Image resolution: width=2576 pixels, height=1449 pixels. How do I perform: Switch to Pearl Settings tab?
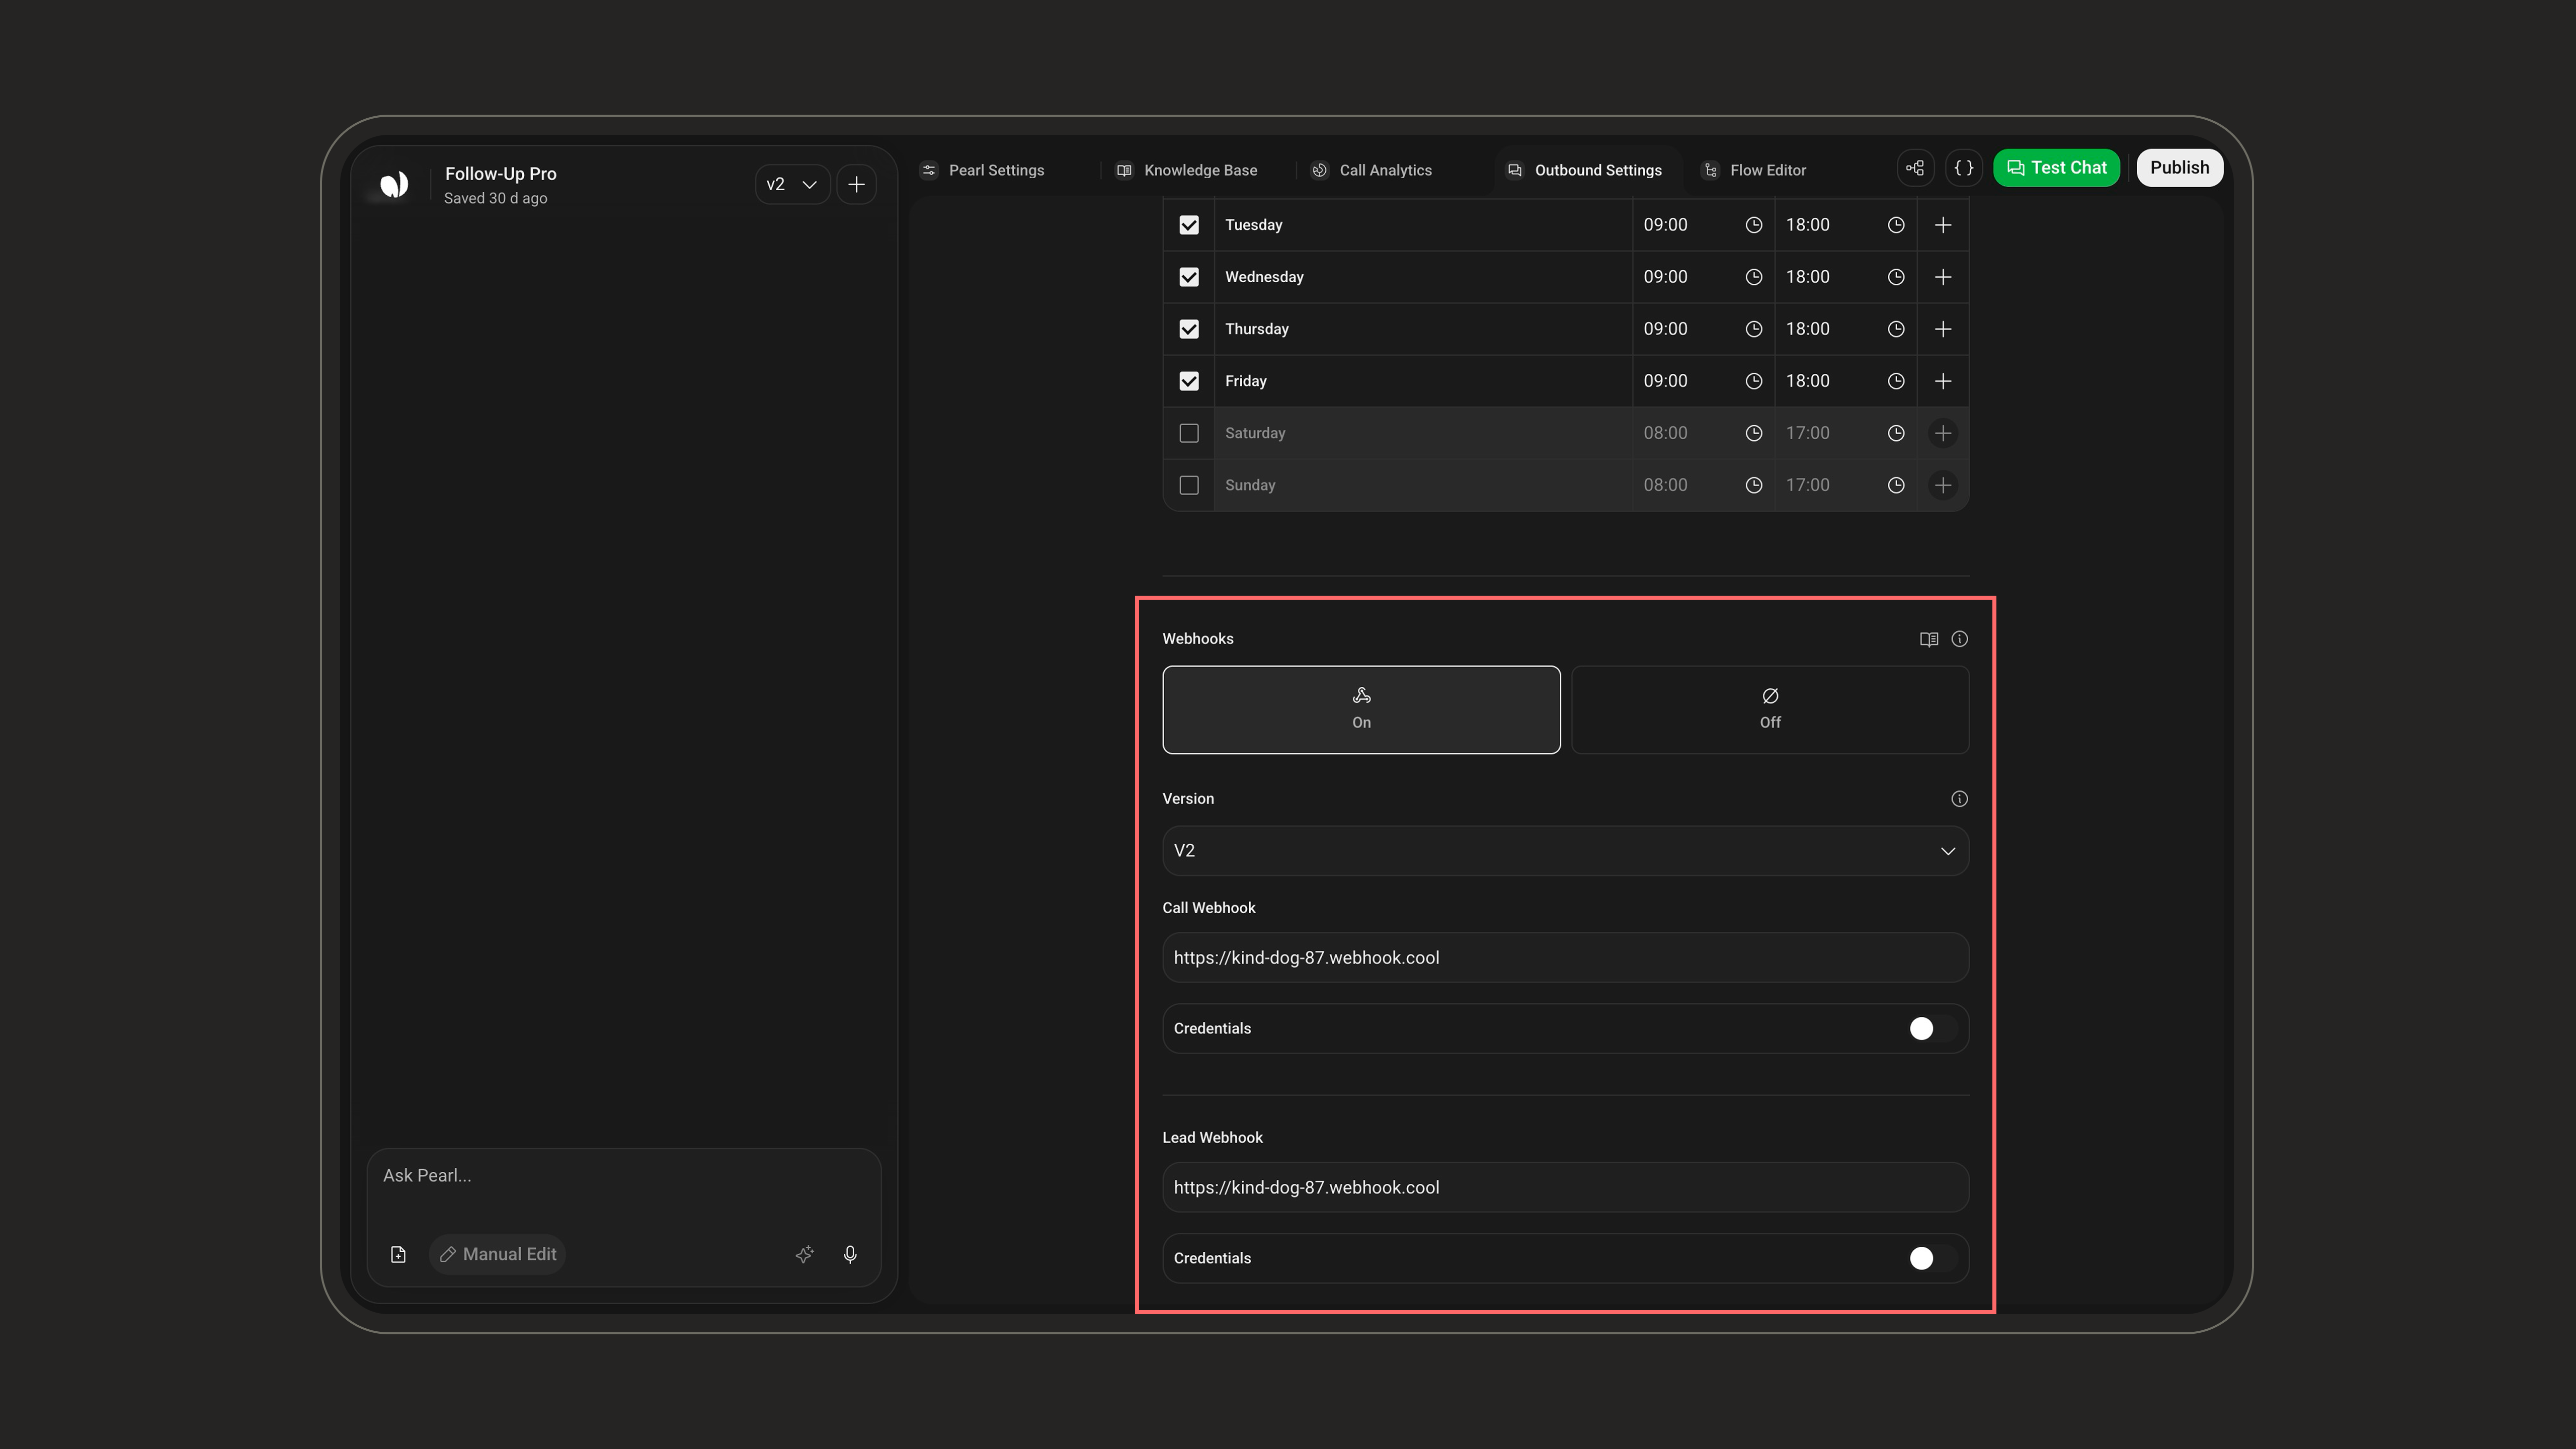pos(983,170)
